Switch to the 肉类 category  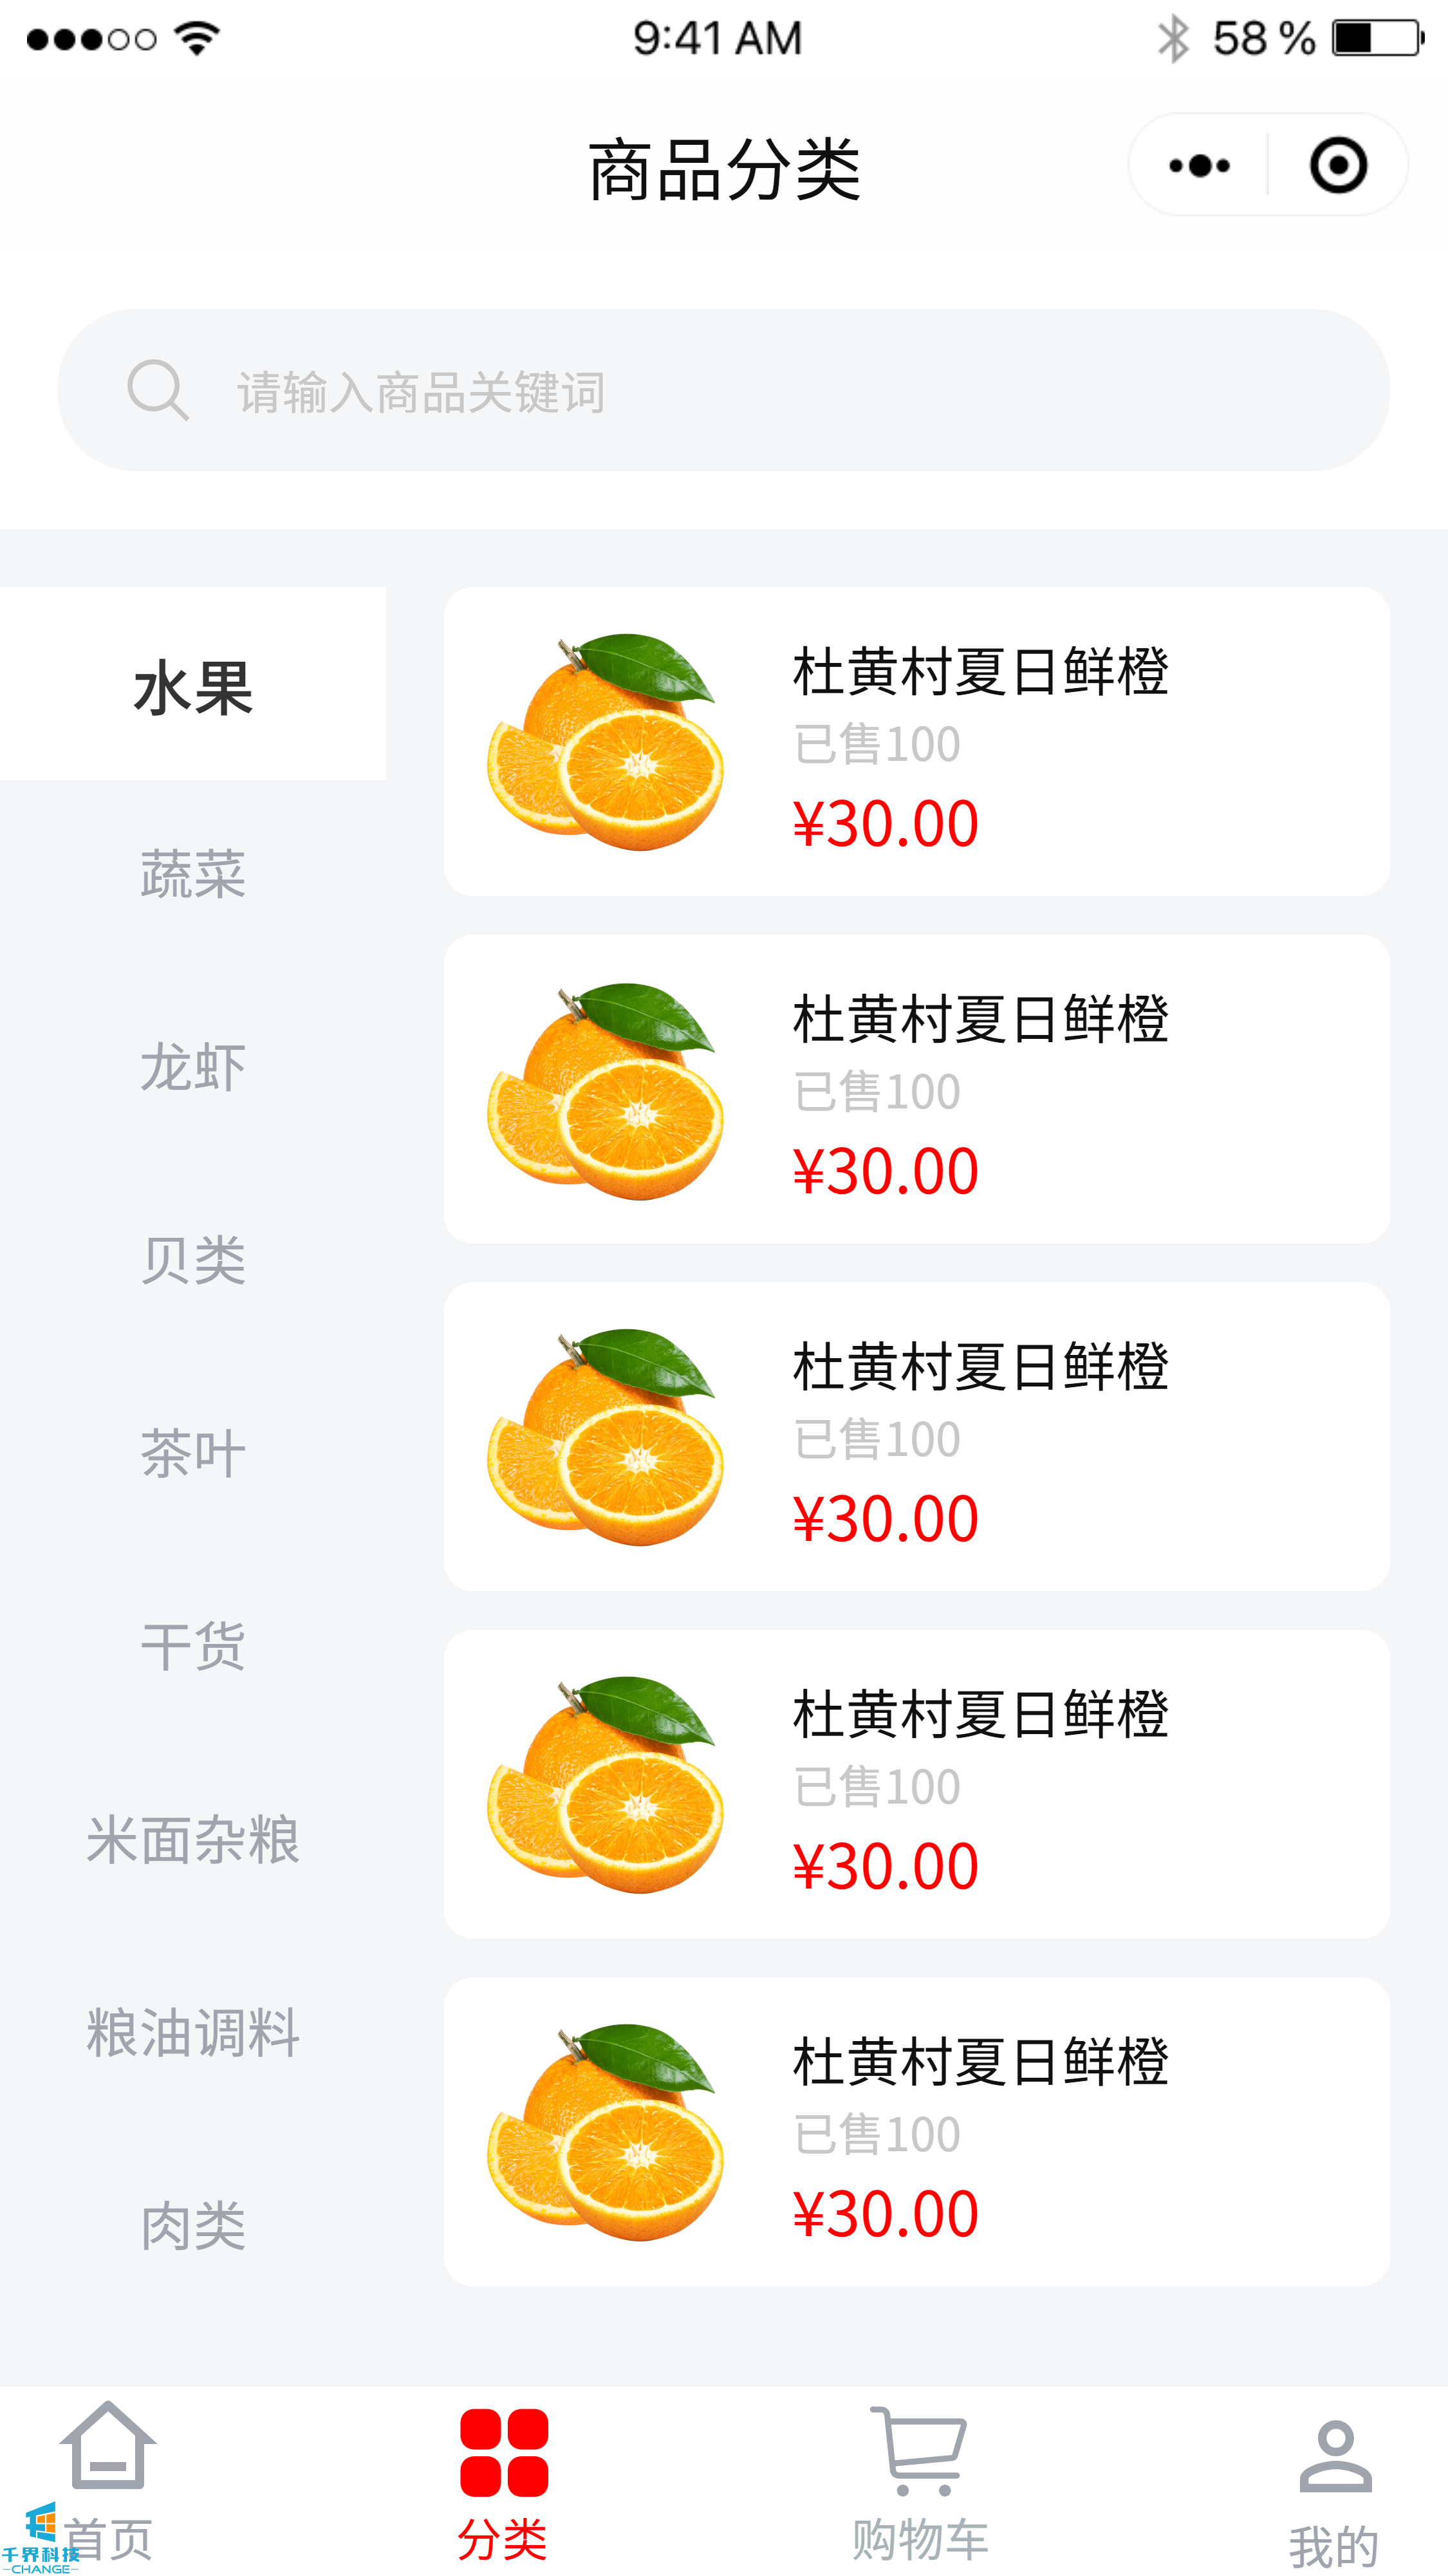(x=193, y=2226)
